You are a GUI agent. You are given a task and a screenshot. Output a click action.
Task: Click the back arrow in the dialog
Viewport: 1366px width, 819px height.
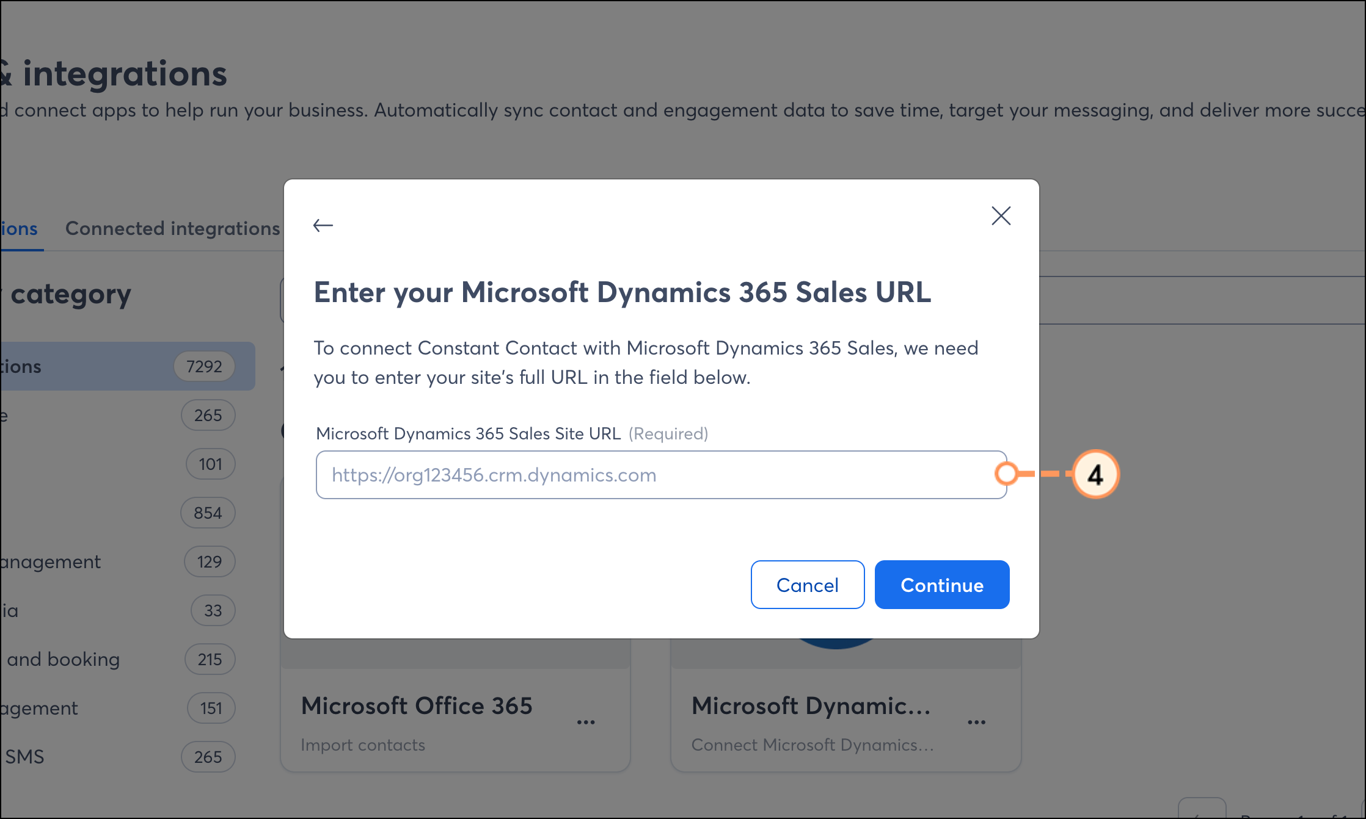[323, 225]
